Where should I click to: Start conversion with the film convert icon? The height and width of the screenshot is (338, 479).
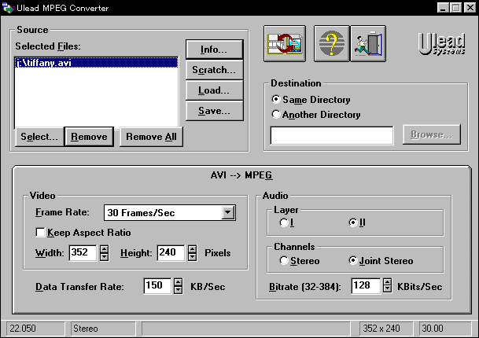(x=285, y=44)
